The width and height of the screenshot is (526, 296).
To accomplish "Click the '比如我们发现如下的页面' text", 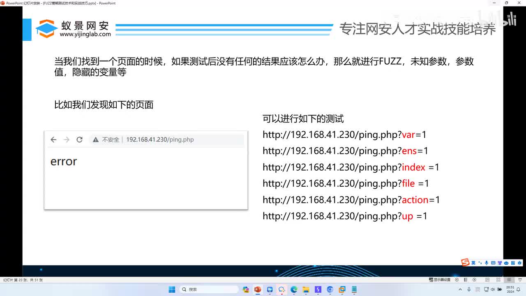I will [x=104, y=105].
